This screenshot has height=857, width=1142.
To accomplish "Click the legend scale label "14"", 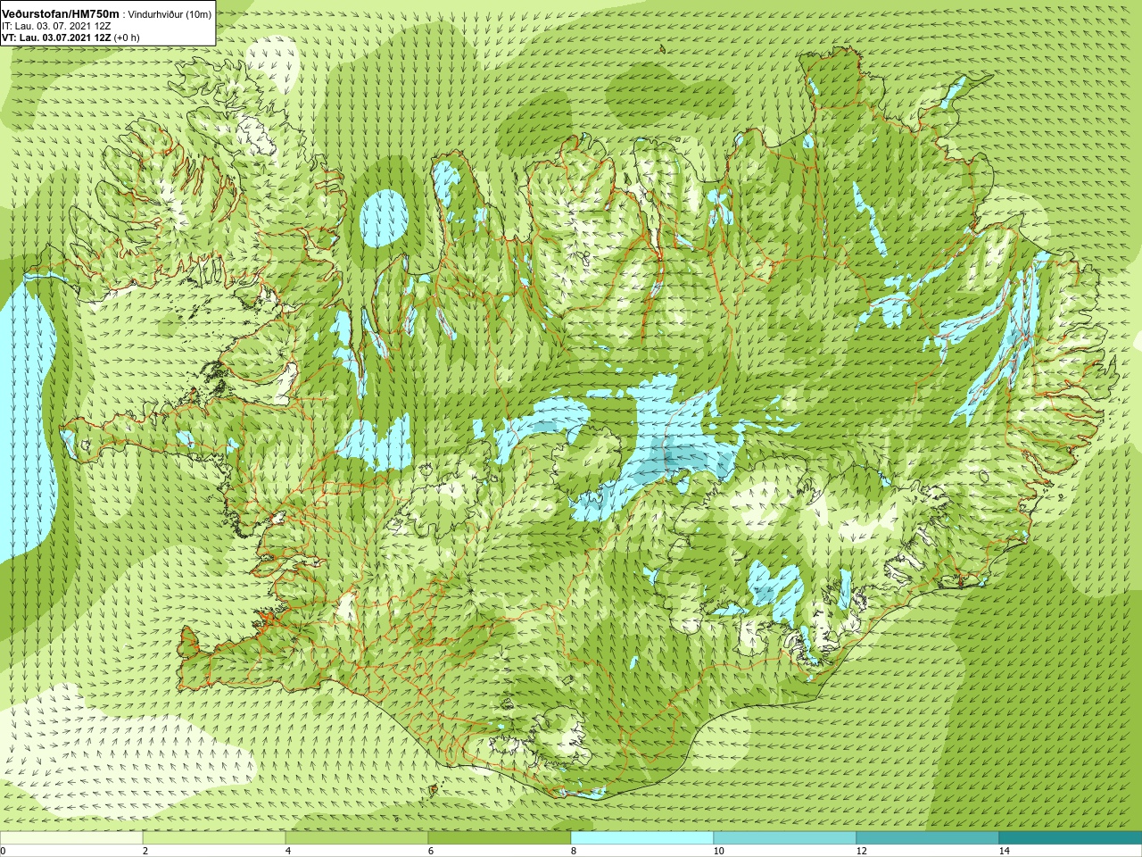I will tap(1004, 852).
